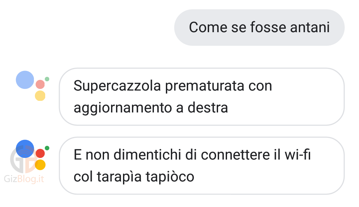The image size is (359, 207).
Task: Click the 'aggiornamento a destra' text line
Action: tap(151, 108)
